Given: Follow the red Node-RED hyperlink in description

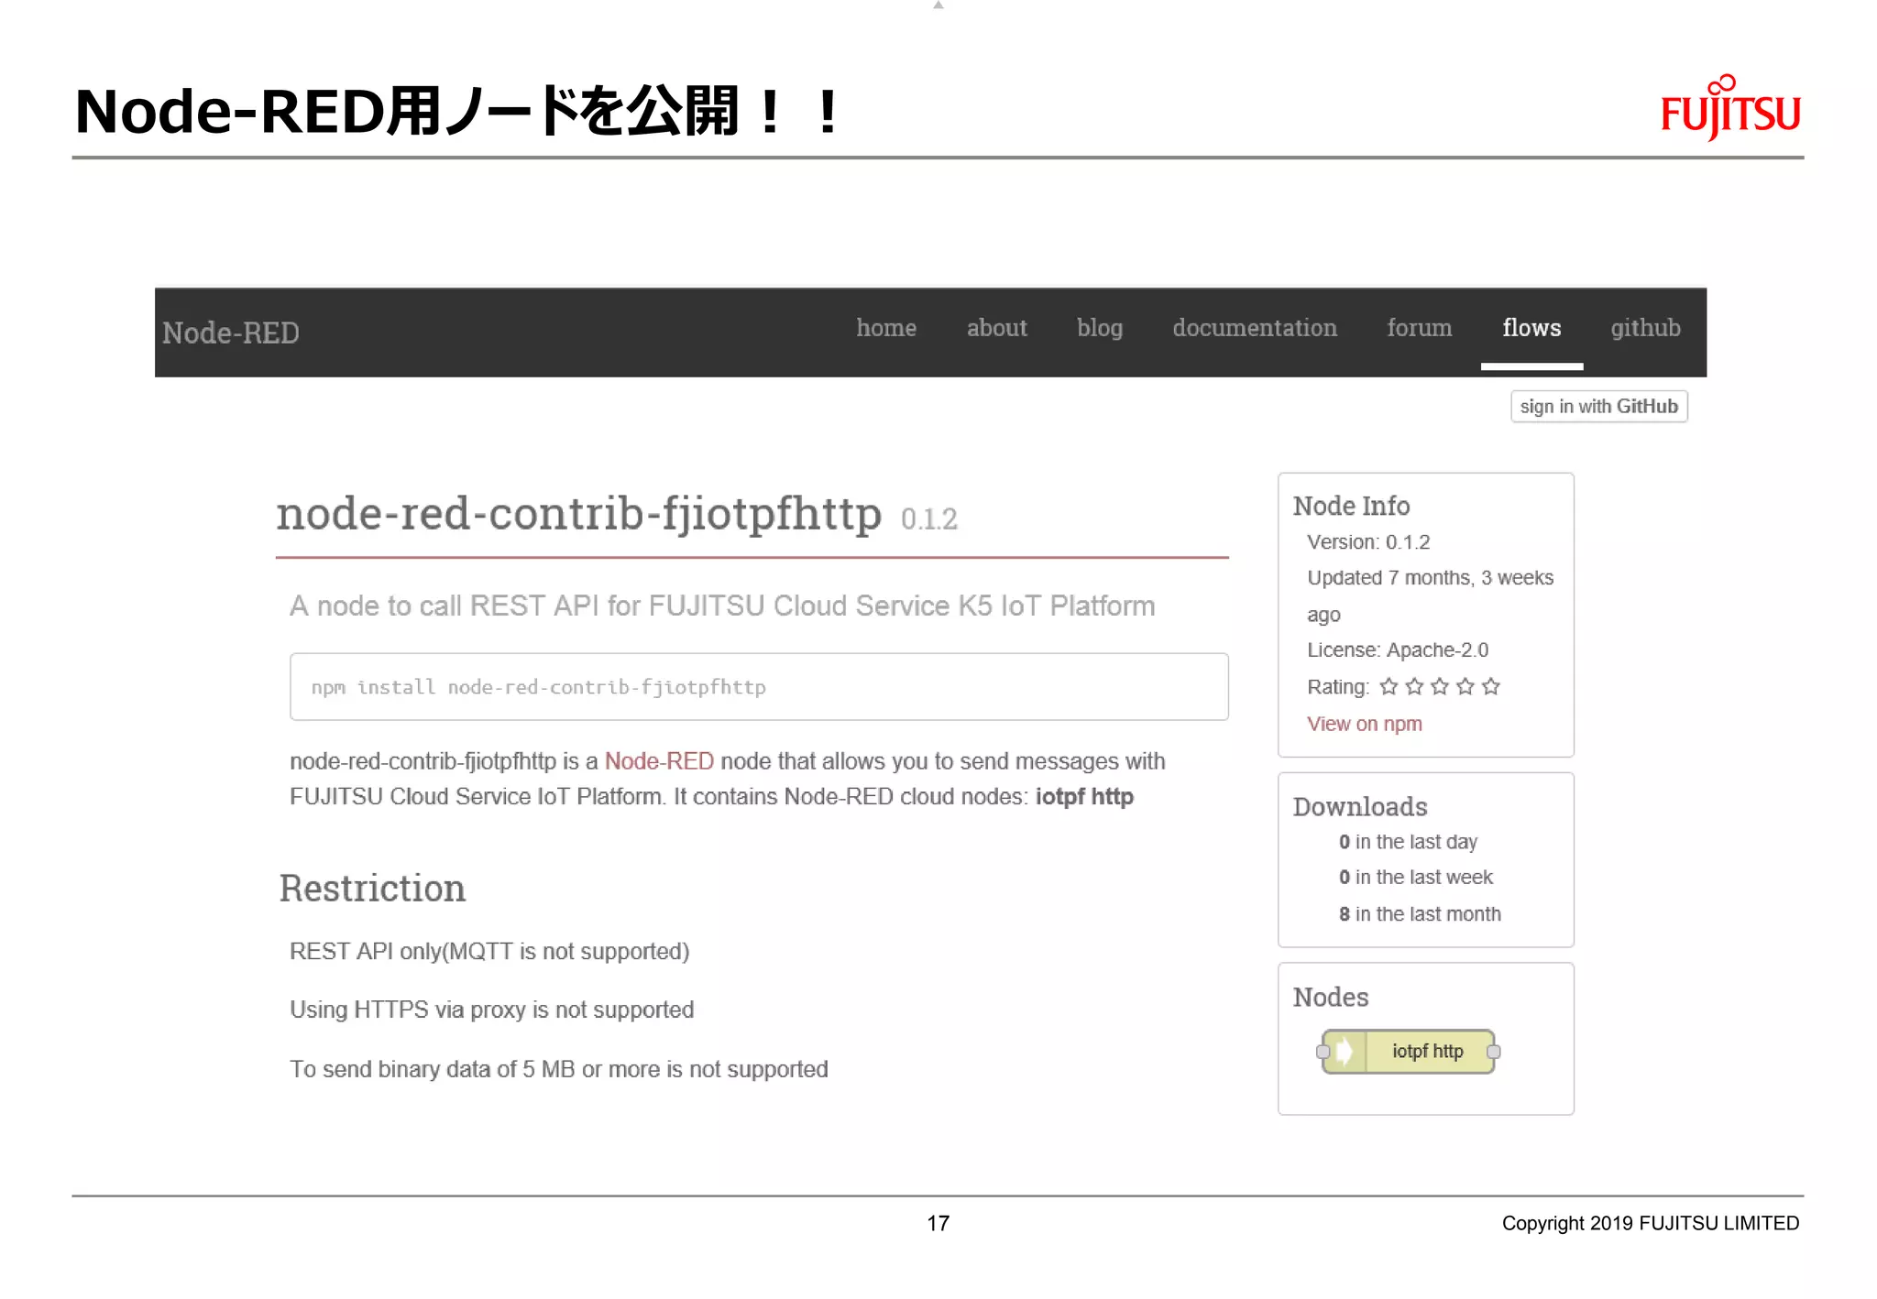Looking at the screenshot, I should pos(659,761).
